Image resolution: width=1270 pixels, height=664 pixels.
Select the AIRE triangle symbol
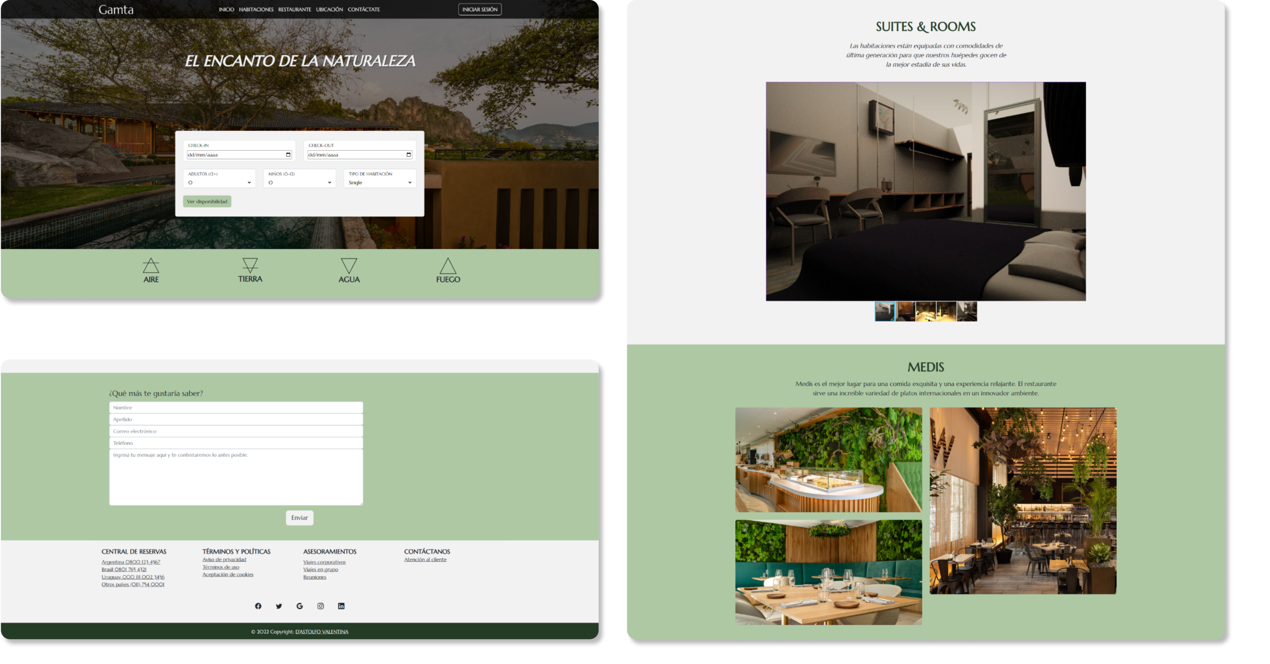pyautogui.click(x=151, y=266)
